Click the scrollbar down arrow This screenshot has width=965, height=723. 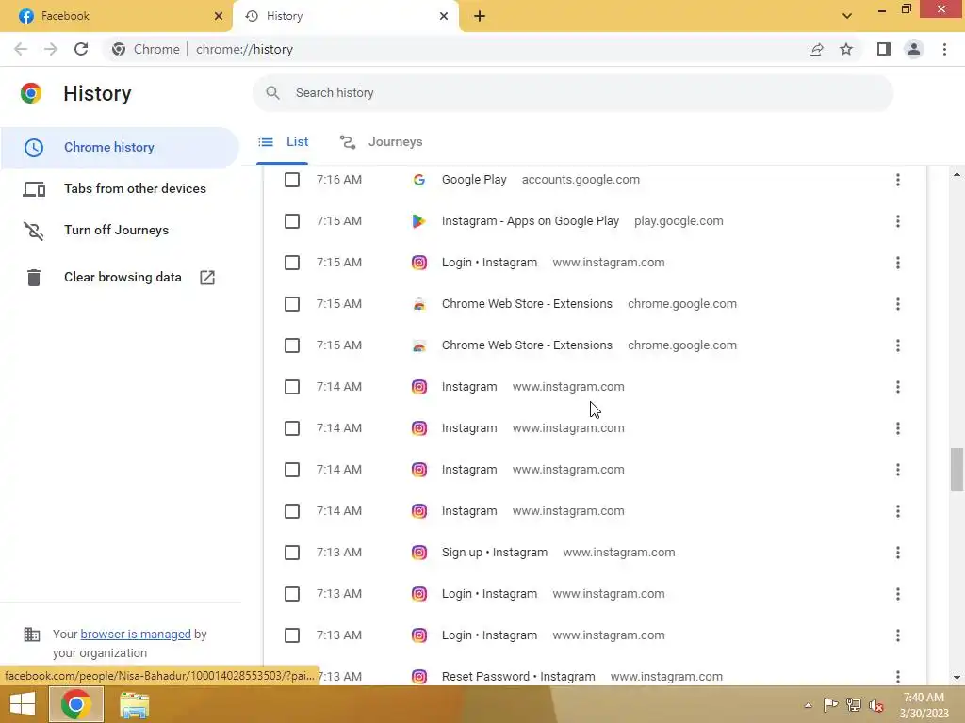click(x=957, y=678)
